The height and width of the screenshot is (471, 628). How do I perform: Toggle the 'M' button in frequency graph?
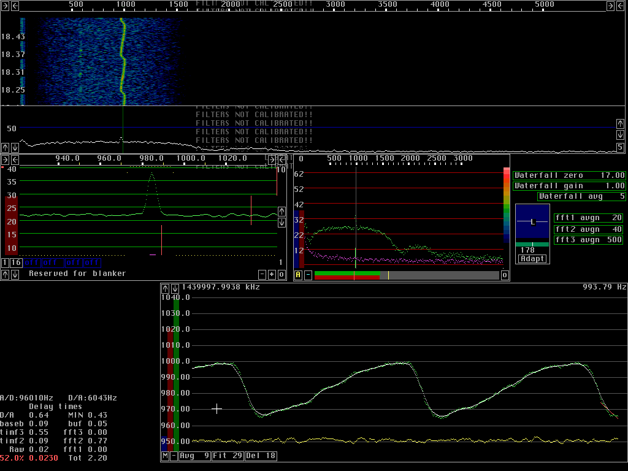pos(166,456)
